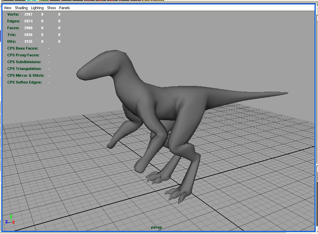
Task: Open the View menu in the viewport panel
Action: coord(7,8)
